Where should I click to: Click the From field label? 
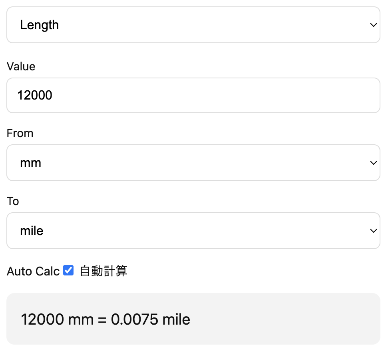(20, 133)
